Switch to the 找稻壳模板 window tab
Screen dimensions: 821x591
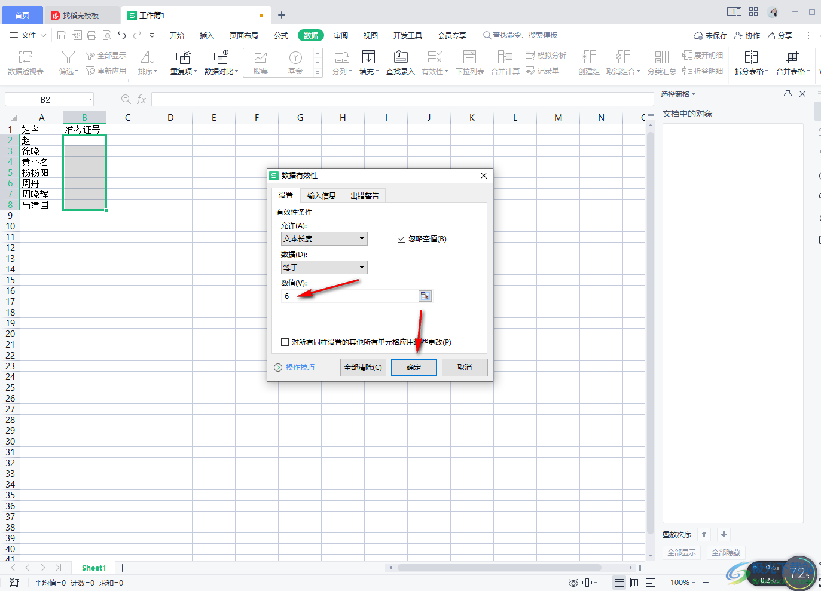81,15
